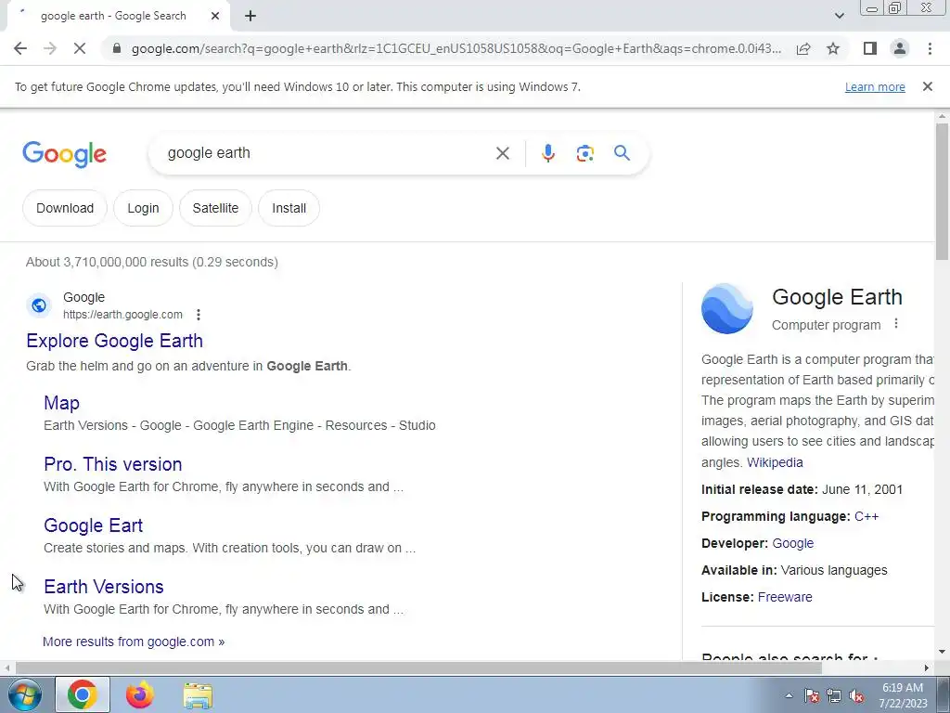Click the earth.google.com globe favicon
The width and height of the screenshot is (950, 713).
click(x=39, y=305)
